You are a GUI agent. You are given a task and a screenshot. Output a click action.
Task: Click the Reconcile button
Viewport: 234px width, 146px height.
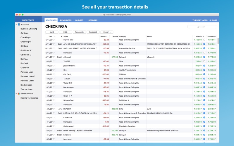(x=79, y=32)
